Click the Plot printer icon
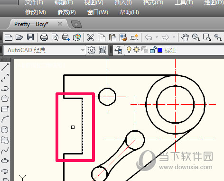Image resolution: width=224 pixels, height=181 pixels. (x=44, y=37)
